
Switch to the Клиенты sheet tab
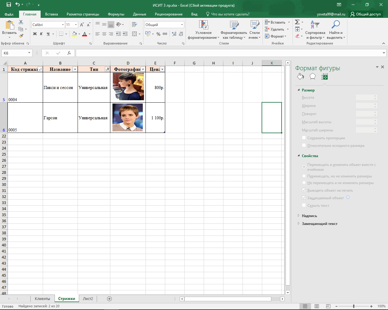pos(42,299)
